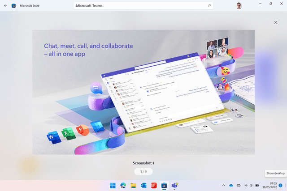This screenshot has width=287, height=191.
Task: Open the notification badge showing 2
Action: (280, 186)
